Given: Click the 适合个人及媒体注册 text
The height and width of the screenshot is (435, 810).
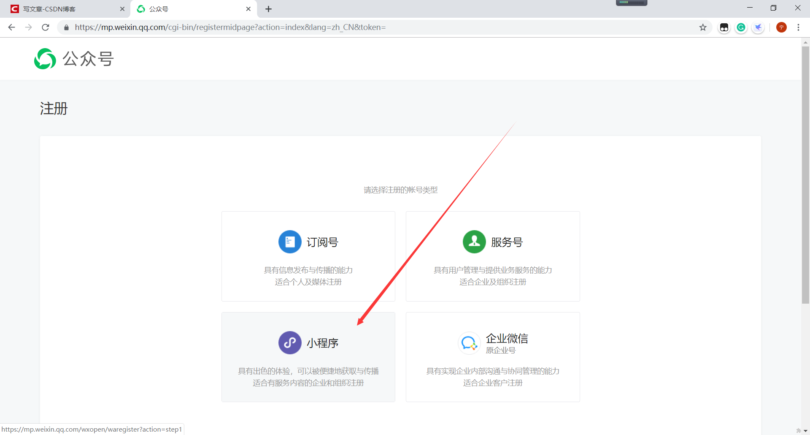Looking at the screenshot, I should coord(308,282).
